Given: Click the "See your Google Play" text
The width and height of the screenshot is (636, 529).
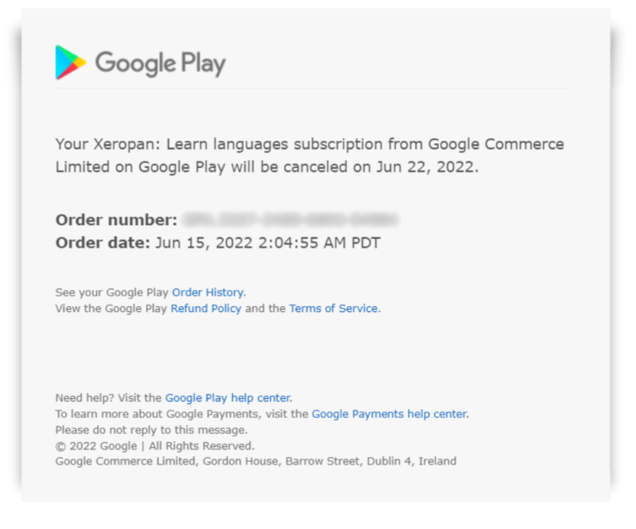Looking at the screenshot, I should 112,292.
